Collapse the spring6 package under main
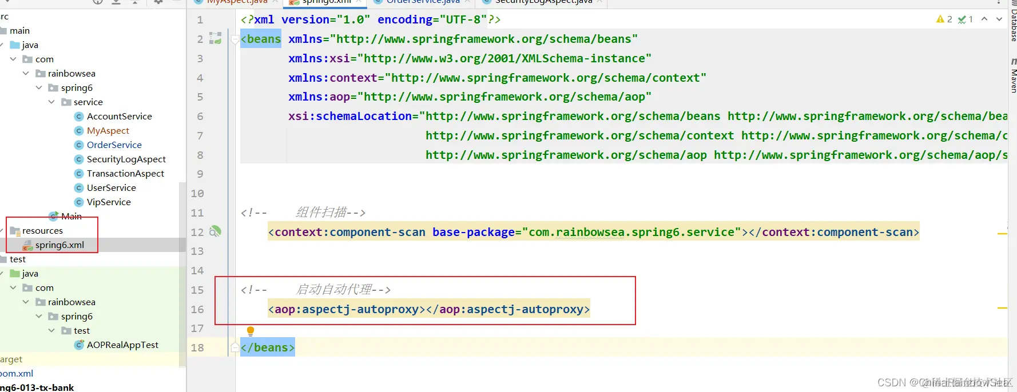This screenshot has height=392, width=1017. [39, 87]
